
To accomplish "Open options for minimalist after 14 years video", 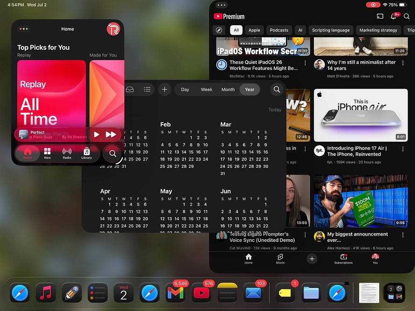I will [x=403, y=63].
